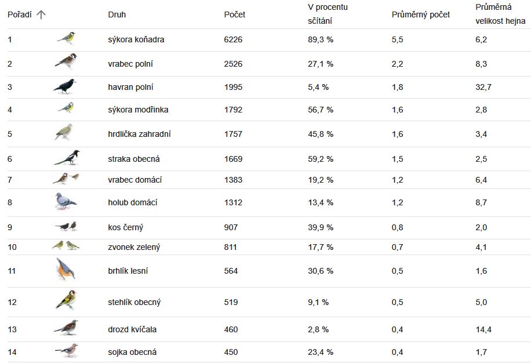Open the kos černý species name
This screenshot has height=363, width=531.
tap(126, 227)
